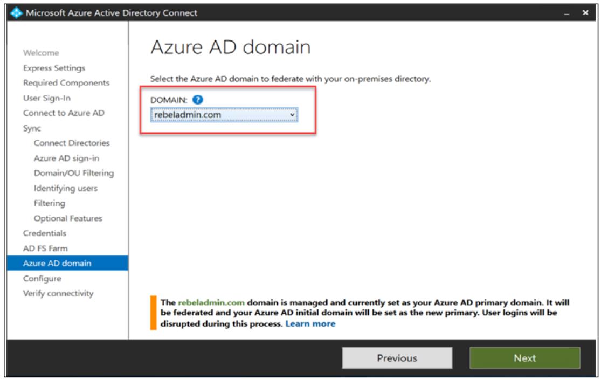Open the DOMAIN dropdown showing rebeladmin.com
This screenshot has height=380, width=601.
224,115
